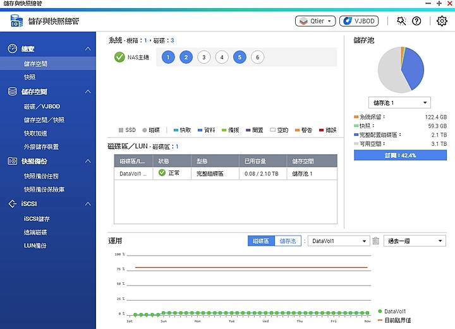The image size is (455, 329).
Task: Select 儲存空間 under 總覽 in sidebar
Action: pyautogui.click(x=48, y=64)
